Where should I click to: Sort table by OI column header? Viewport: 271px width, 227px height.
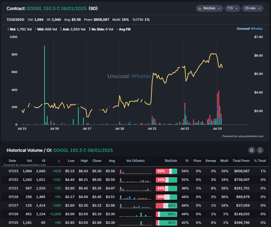tap(44, 161)
